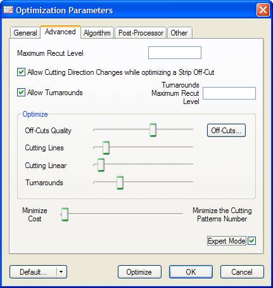273x288 pixels.
Task: Click the Off-Cuts... button
Action: click(226, 131)
